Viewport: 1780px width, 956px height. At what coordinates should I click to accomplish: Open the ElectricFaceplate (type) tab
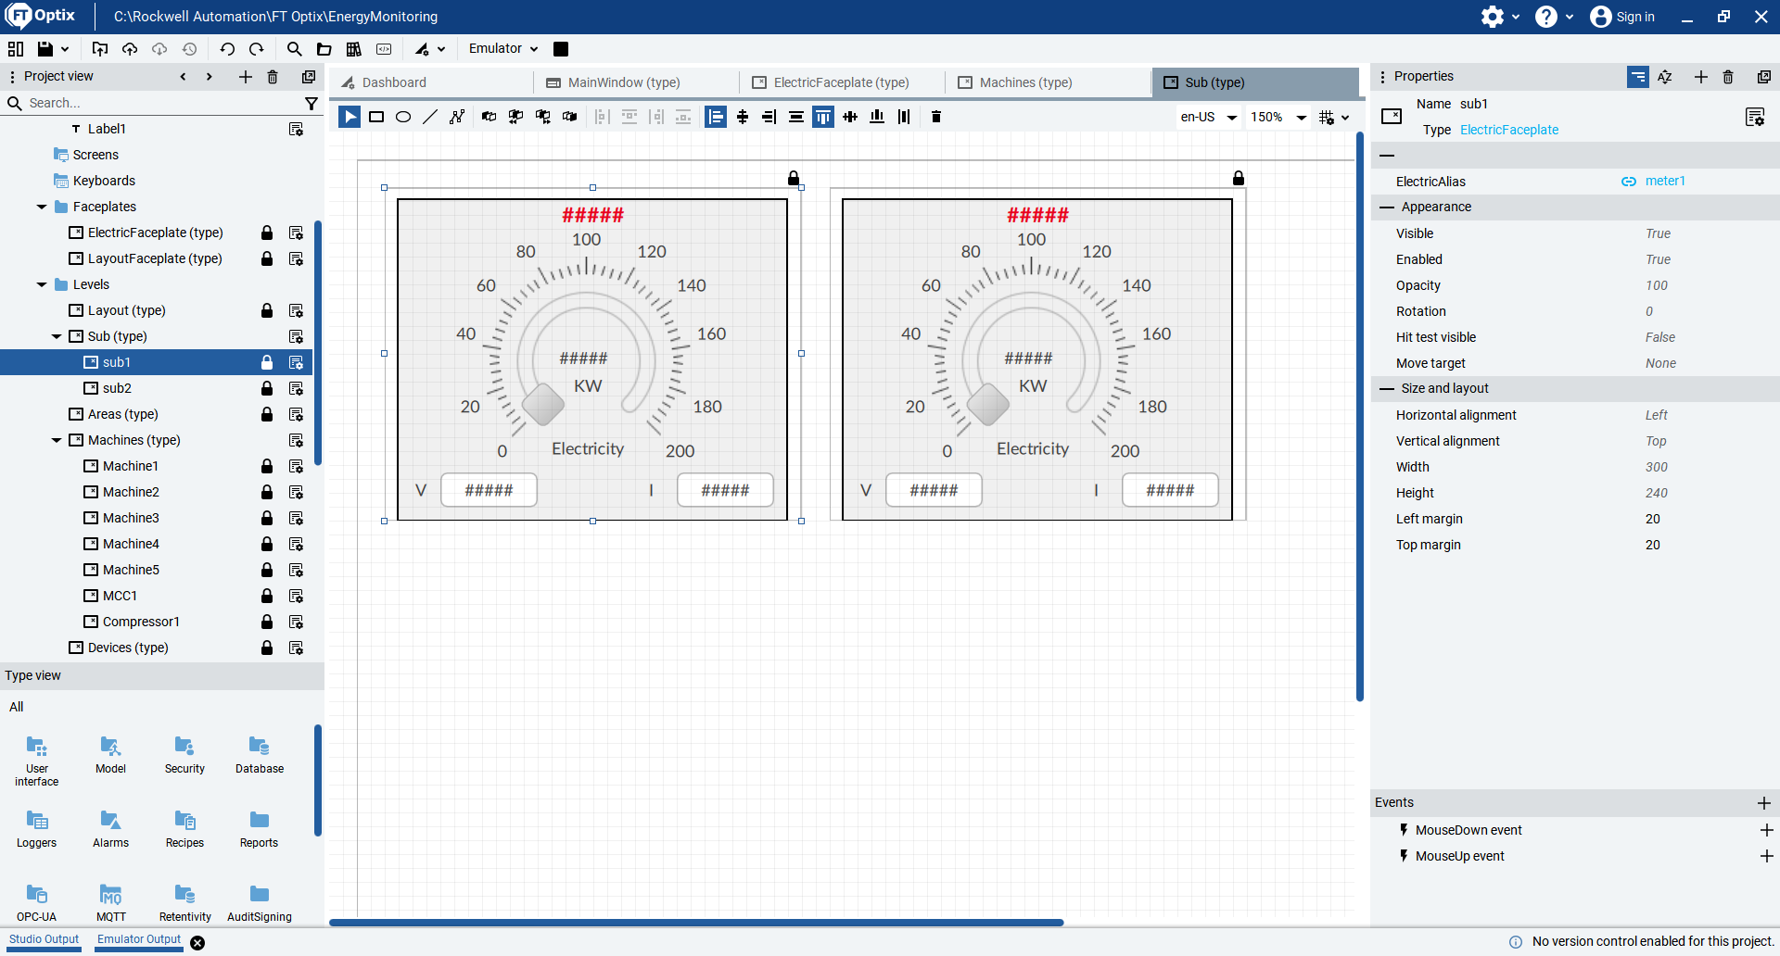pyautogui.click(x=841, y=82)
